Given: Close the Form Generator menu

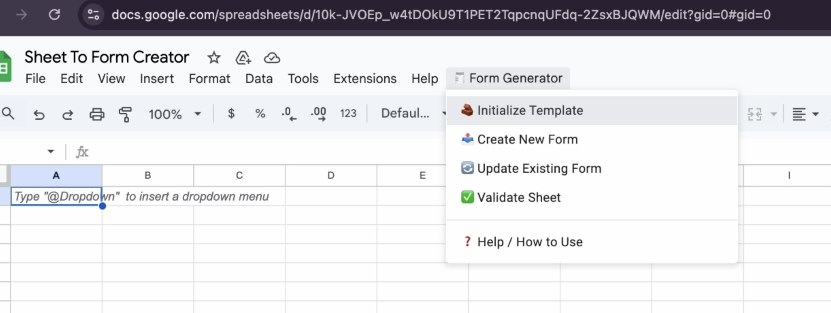Looking at the screenshot, I should pyautogui.click(x=508, y=78).
